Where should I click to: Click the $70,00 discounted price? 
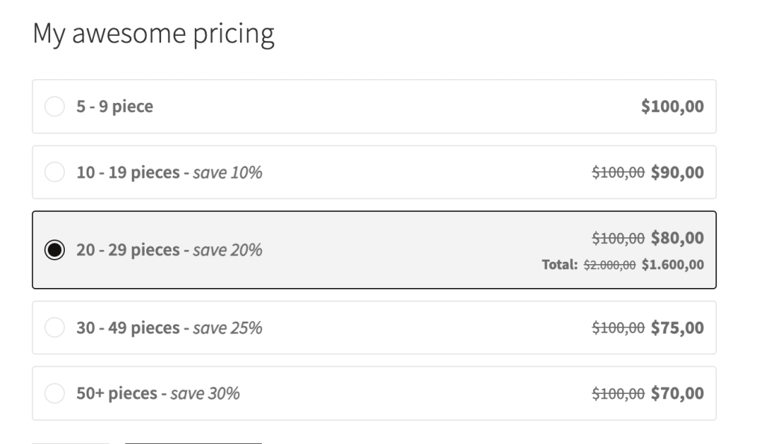pyautogui.click(x=677, y=393)
